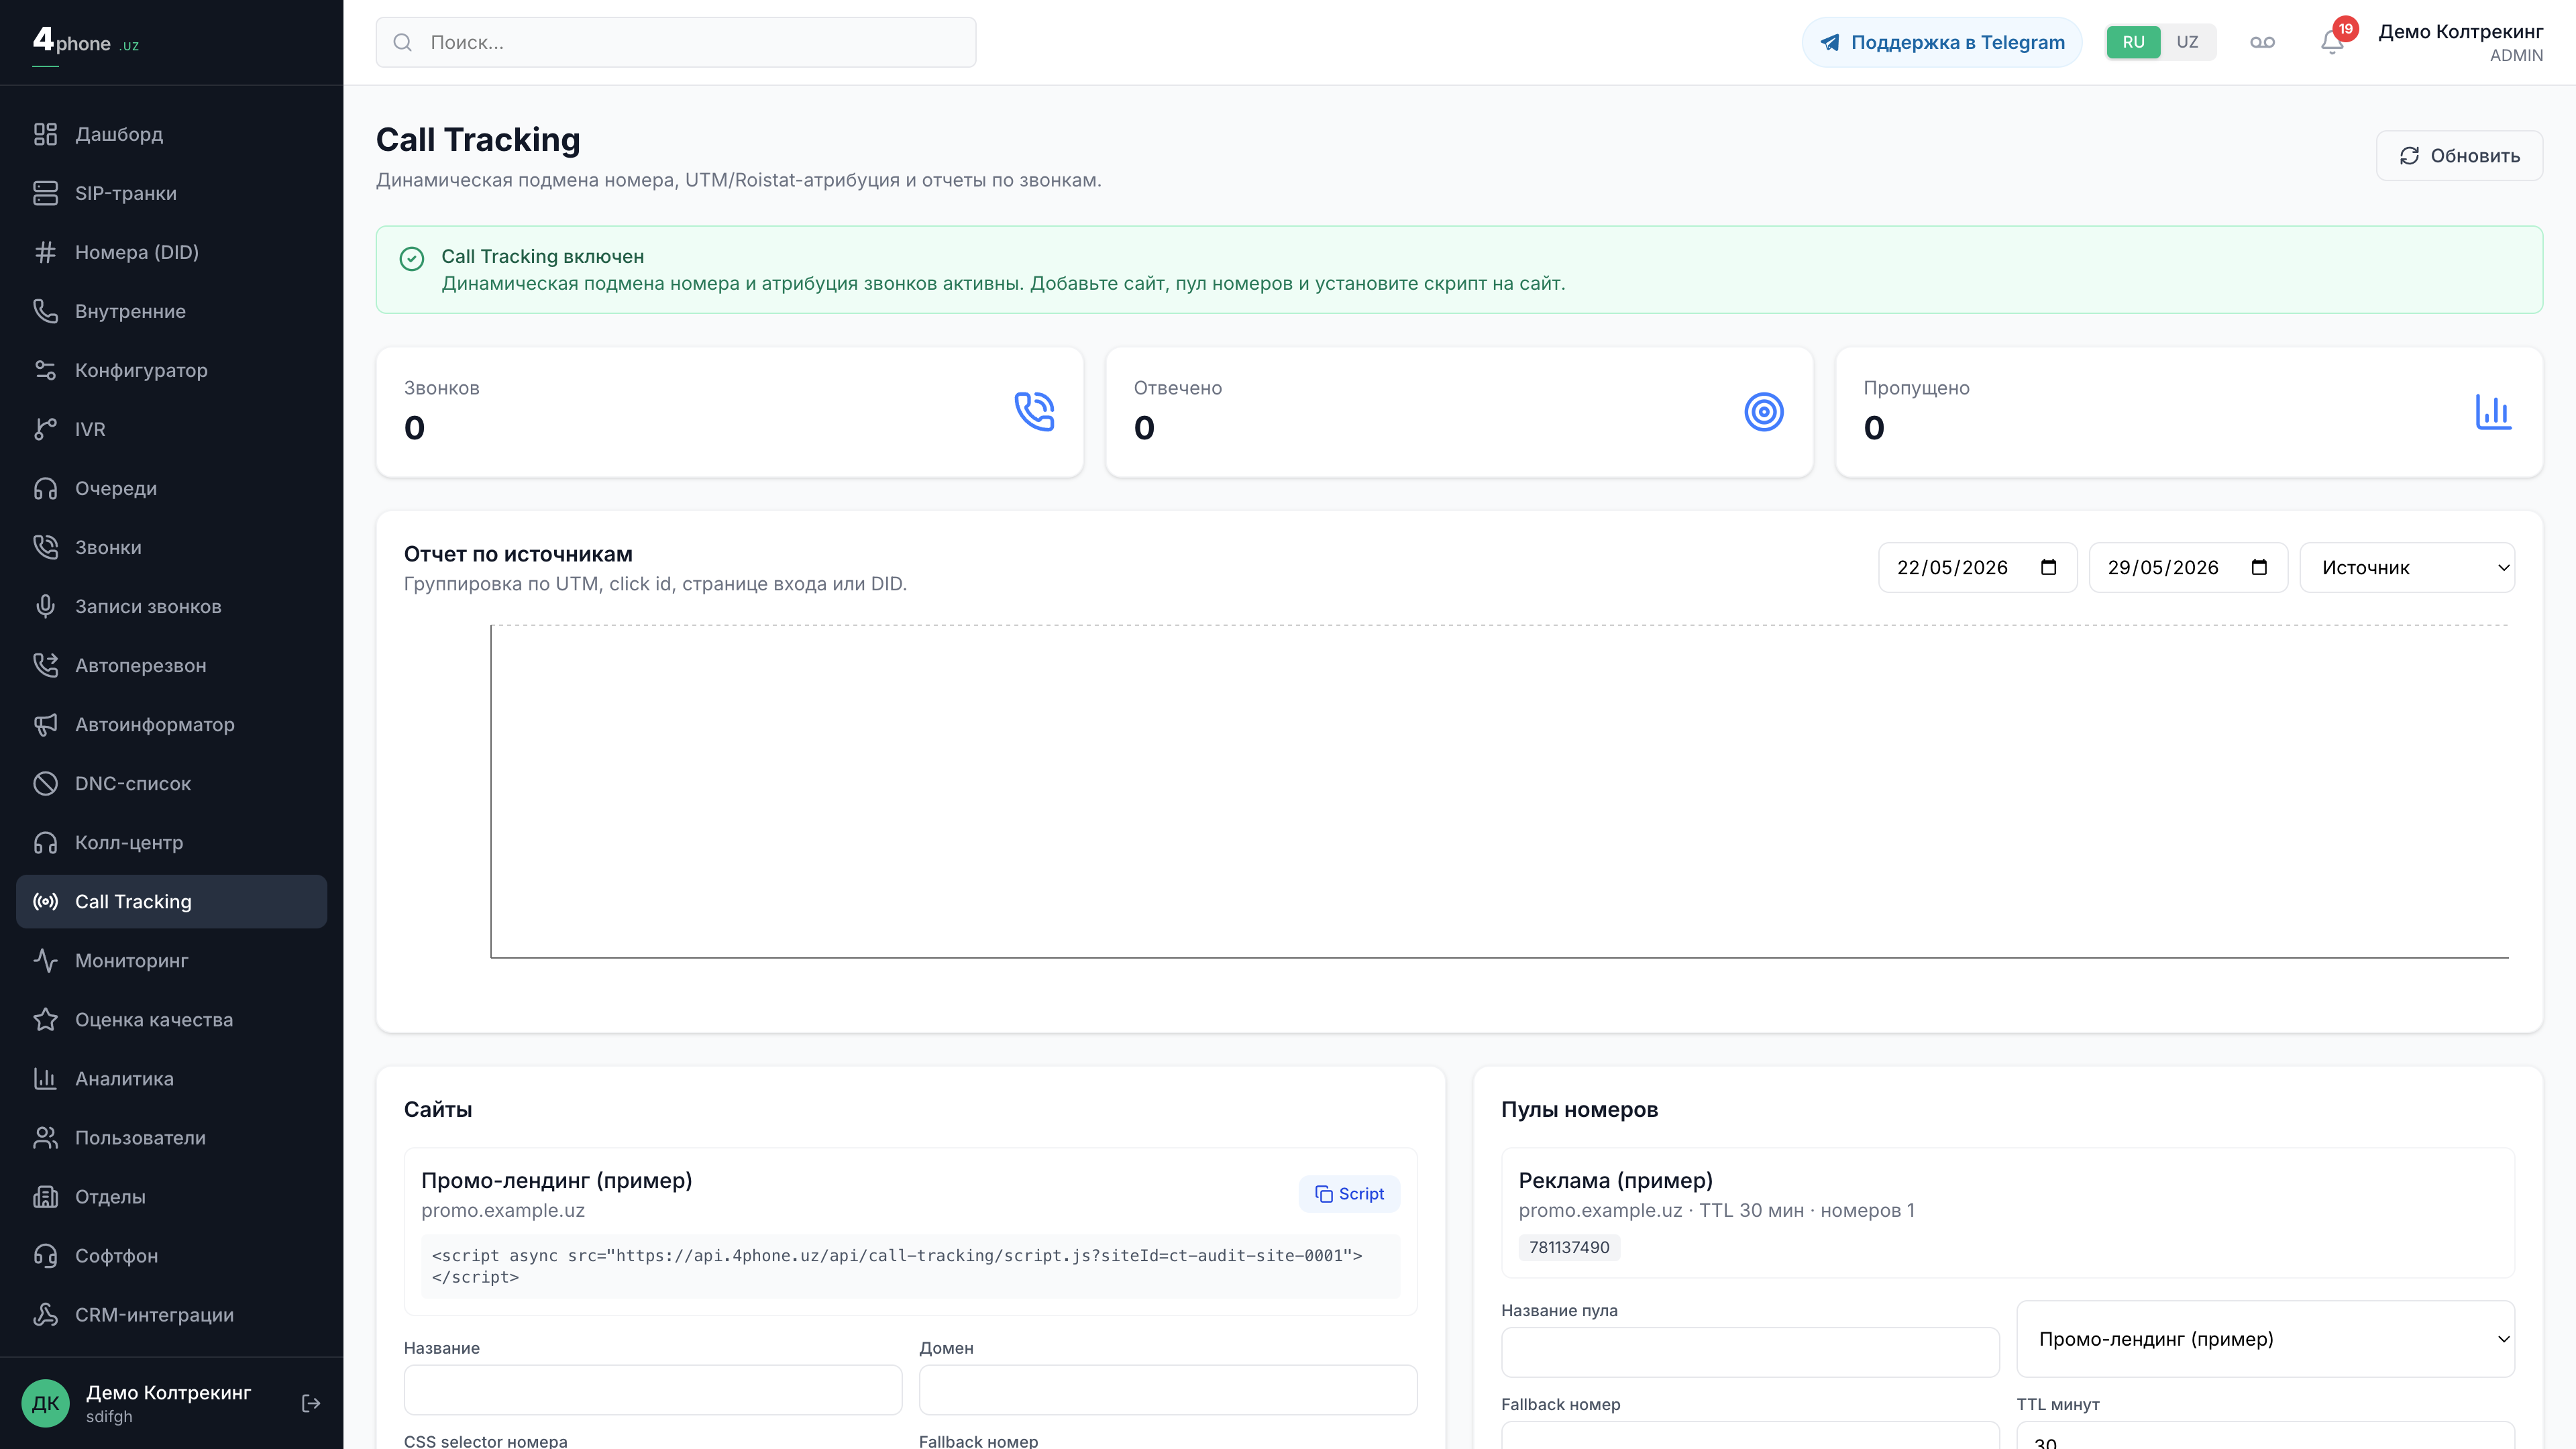
Task: Open the pool site dropdown Промо-лендинг (пример)
Action: coord(2265,1338)
